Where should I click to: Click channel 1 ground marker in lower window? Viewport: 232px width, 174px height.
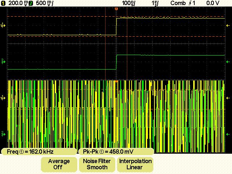tap(3, 98)
